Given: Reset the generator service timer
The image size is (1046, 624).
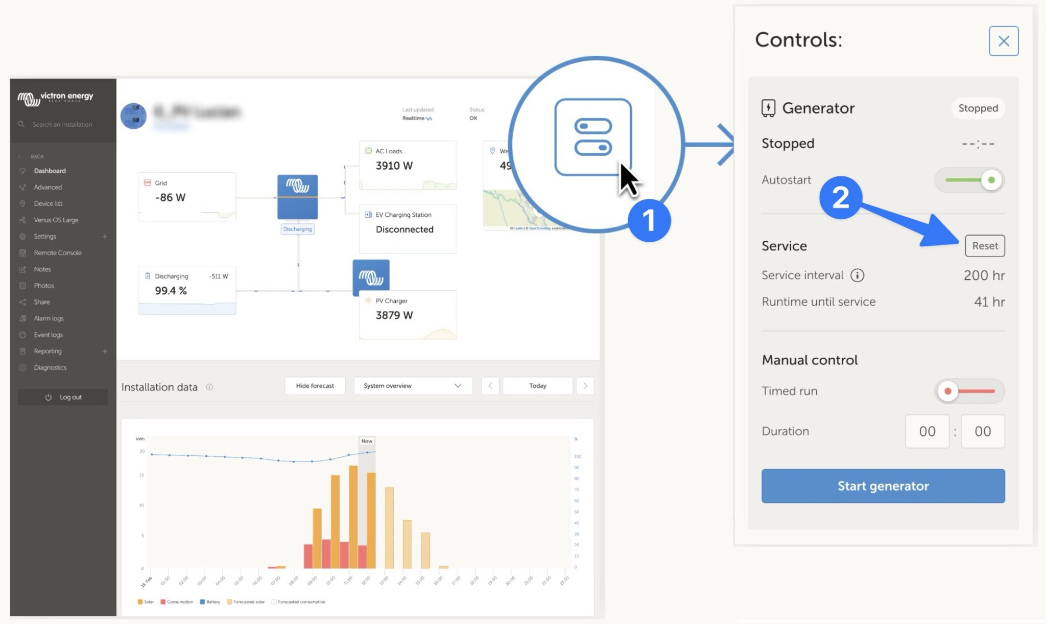Looking at the screenshot, I should (984, 246).
